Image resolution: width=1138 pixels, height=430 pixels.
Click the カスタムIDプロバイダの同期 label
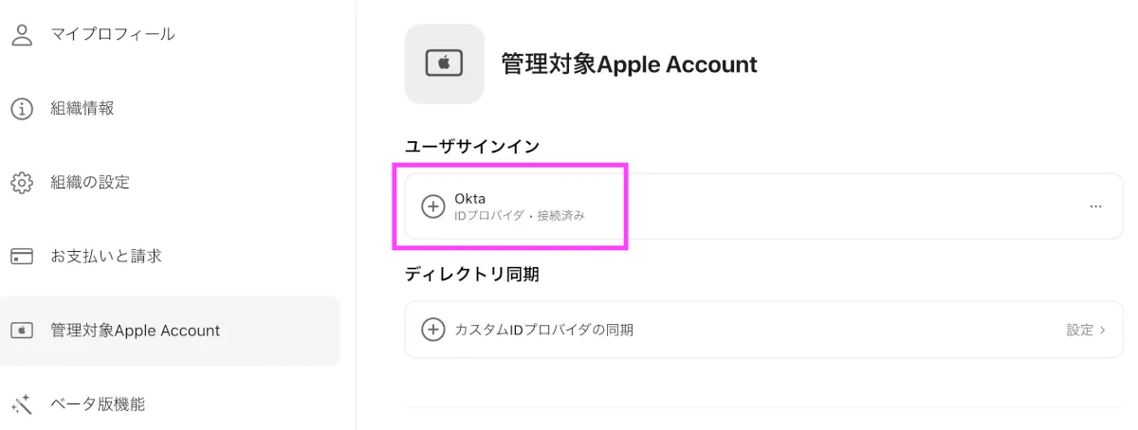tap(543, 330)
